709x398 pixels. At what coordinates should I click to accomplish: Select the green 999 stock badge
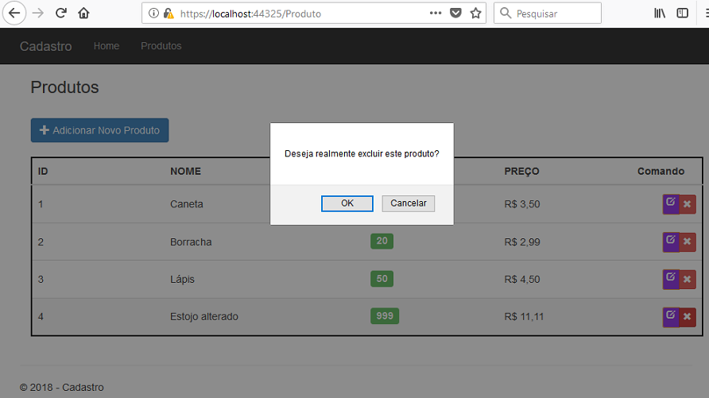tap(385, 316)
